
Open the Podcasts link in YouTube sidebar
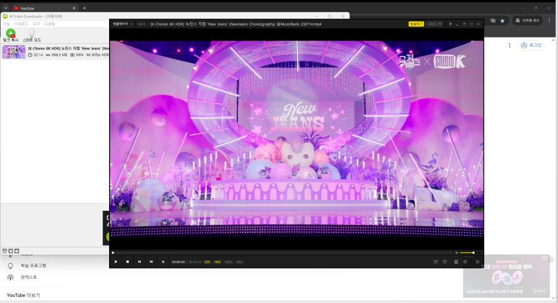pos(22,277)
